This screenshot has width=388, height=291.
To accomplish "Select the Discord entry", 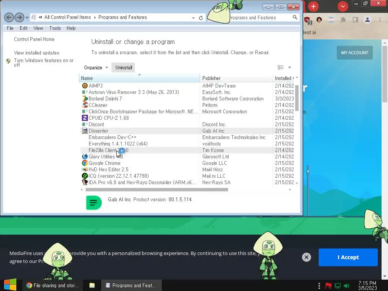I will [96, 124].
